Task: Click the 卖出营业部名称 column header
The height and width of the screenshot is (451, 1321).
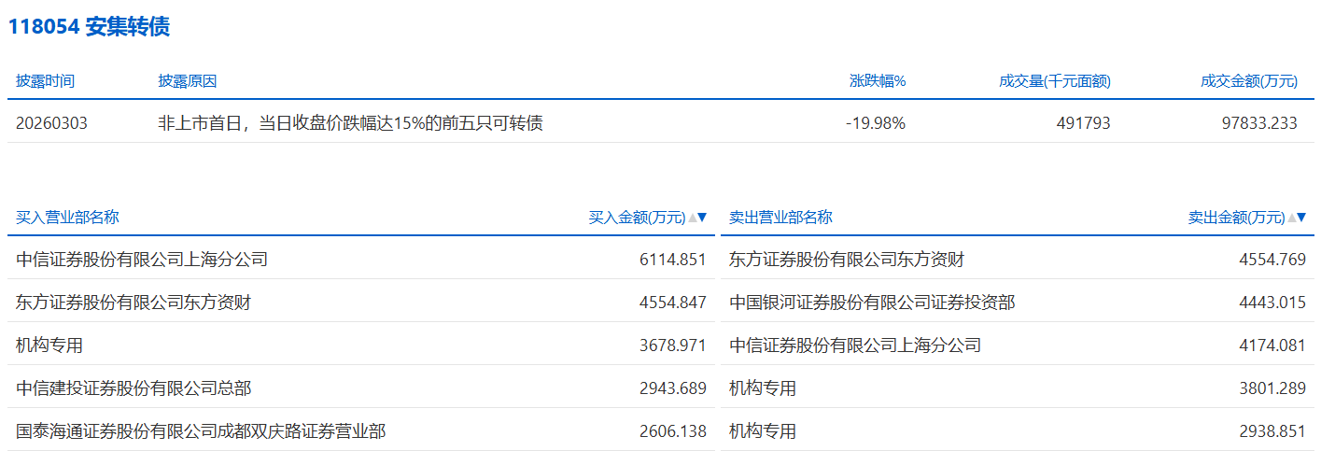Action: (780, 218)
